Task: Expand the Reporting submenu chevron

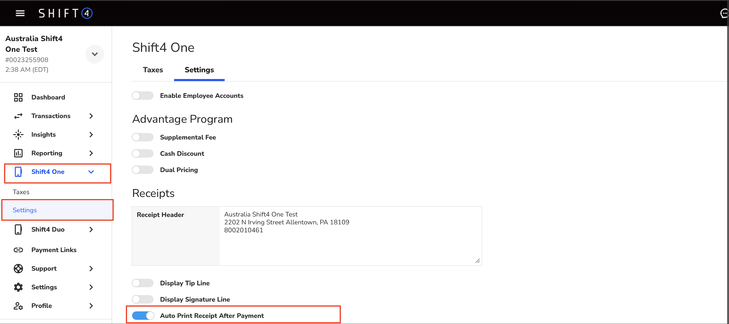Action: (91, 153)
